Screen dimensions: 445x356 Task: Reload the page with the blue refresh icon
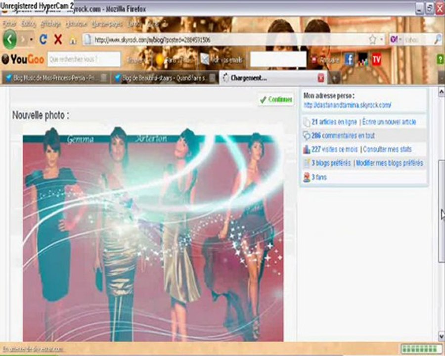[43, 40]
